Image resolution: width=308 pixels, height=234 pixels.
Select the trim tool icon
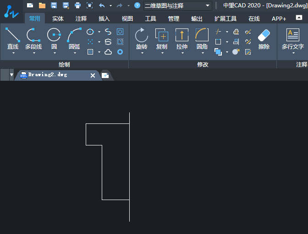click(x=218, y=32)
